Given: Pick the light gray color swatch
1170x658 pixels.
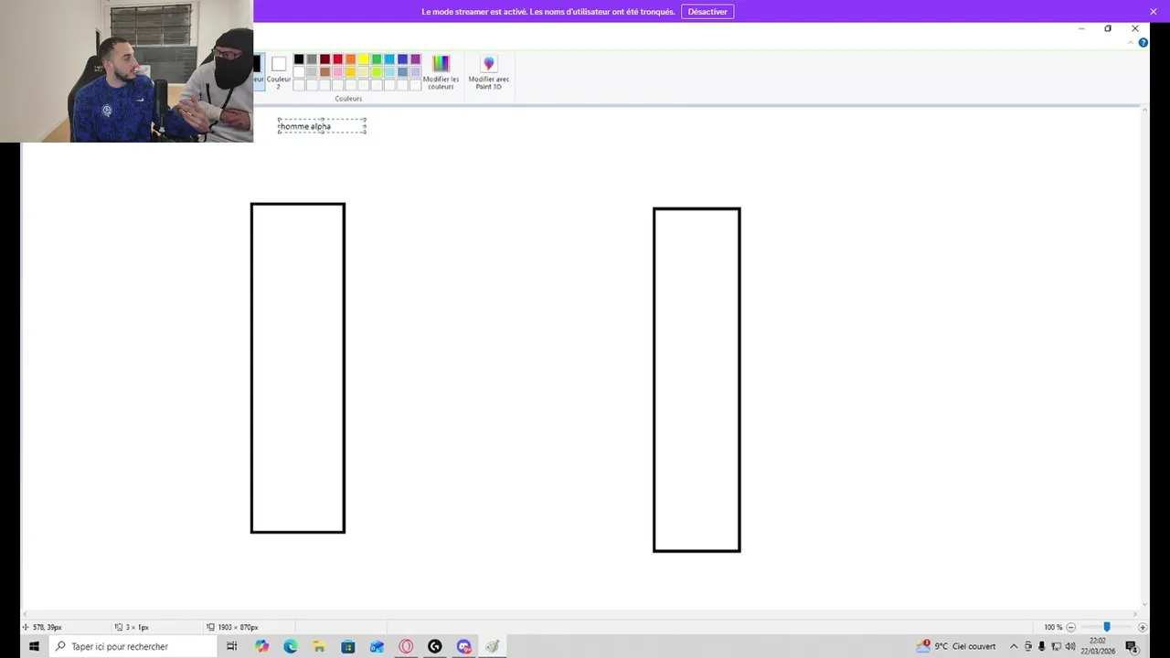Looking at the screenshot, I should (x=312, y=72).
